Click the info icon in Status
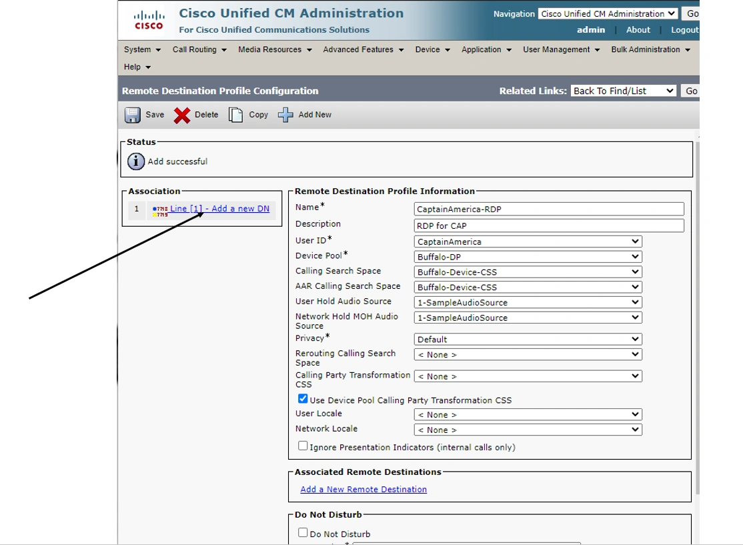 click(136, 161)
